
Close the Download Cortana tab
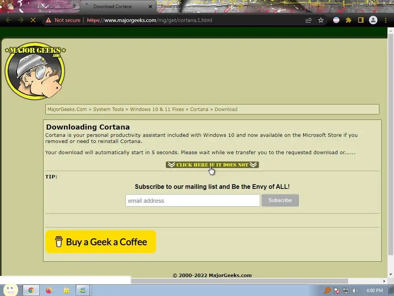(150, 7)
